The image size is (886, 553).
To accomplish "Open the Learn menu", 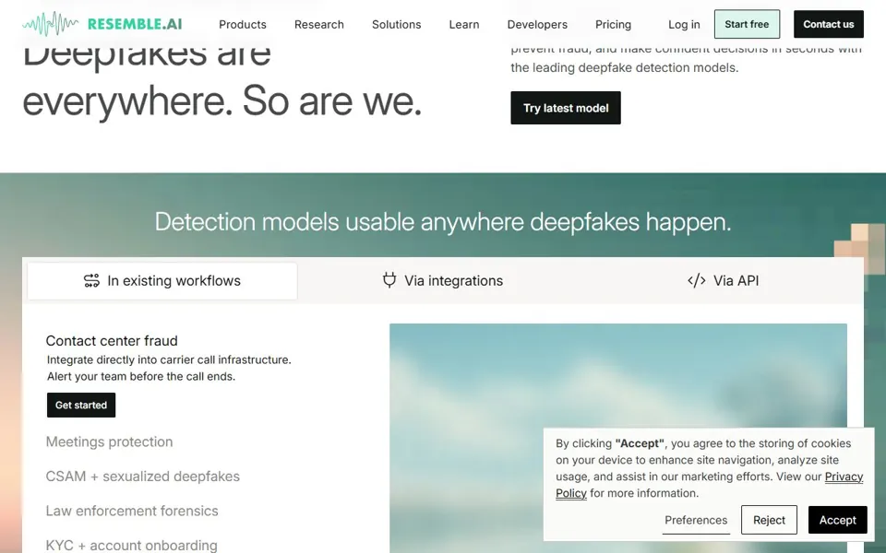I will coord(464,24).
